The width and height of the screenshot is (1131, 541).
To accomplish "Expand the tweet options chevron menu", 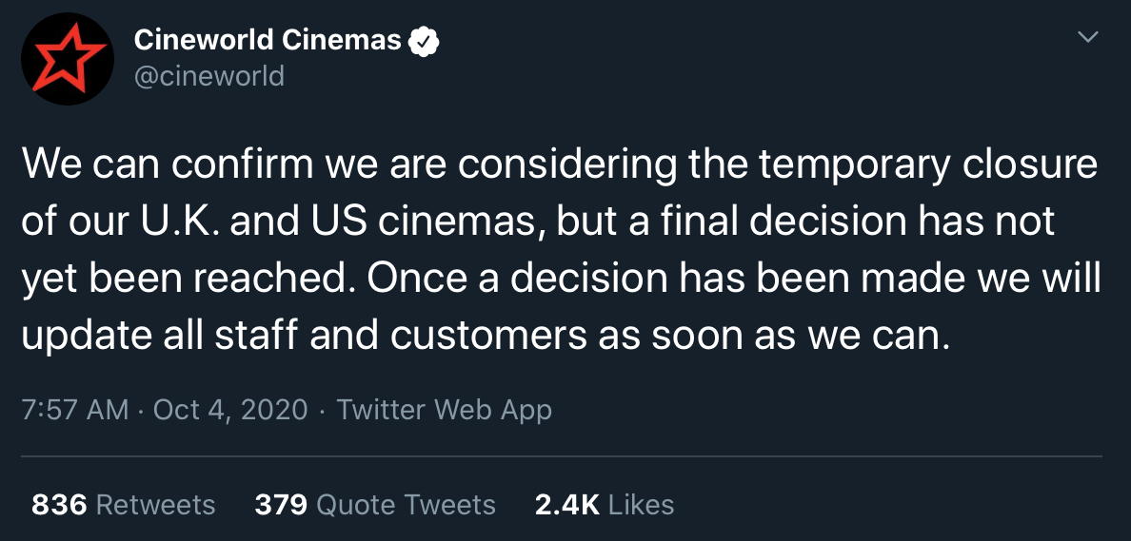I will 1087,37.
